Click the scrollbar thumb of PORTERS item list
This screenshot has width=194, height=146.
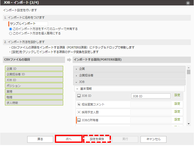(x=189, y=72)
